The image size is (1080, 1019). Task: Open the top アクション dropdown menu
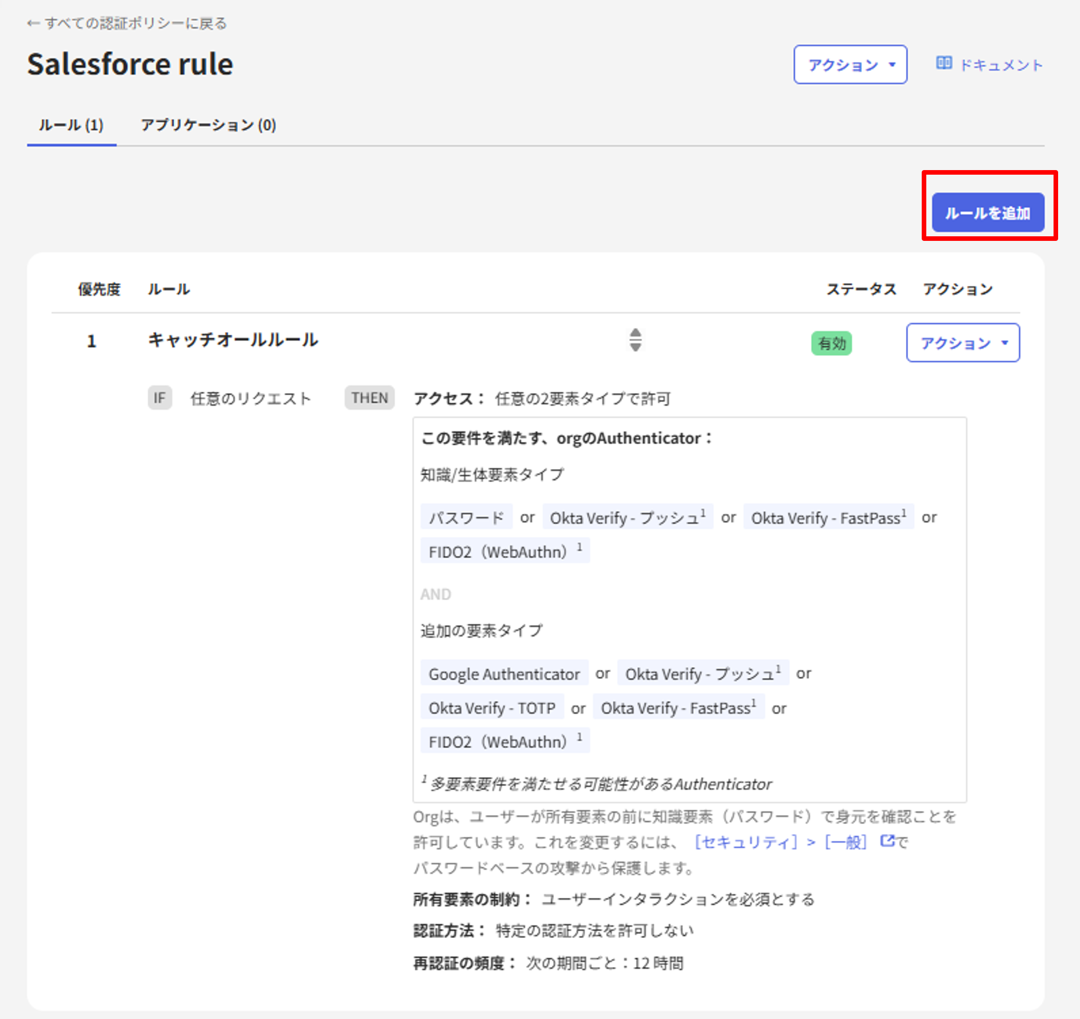(850, 64)
